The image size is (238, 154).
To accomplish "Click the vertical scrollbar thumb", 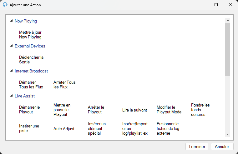I will [228, 49].
